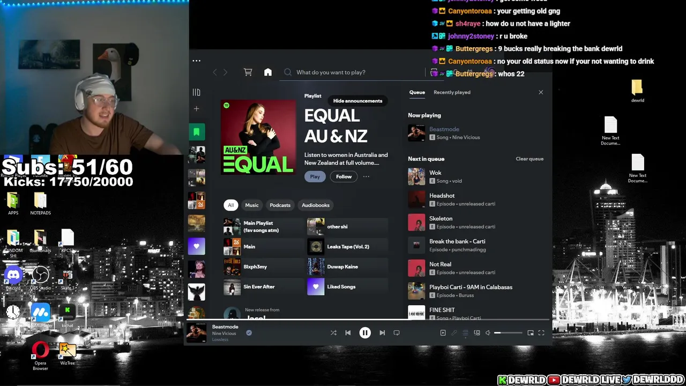Viewport: 686px width, 386px height.
Task: Select the All filter chip
Action: pyautogui.click(x=231, y=205)
